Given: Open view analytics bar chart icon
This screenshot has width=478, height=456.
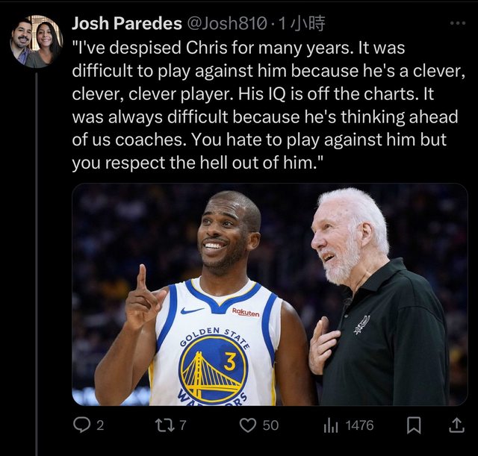Looking at the screenshot, I should (331, 425).
